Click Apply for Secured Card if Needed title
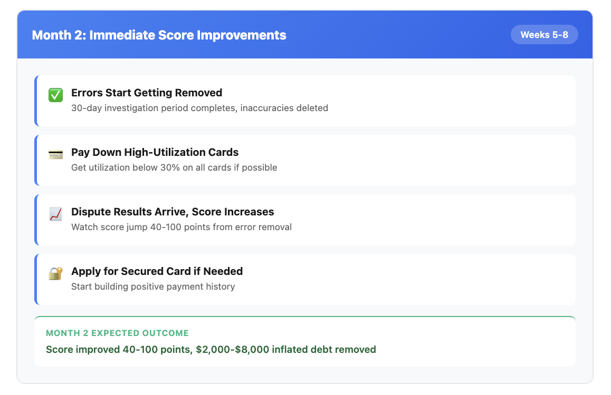The image size is (611, 395). [157, 271]
